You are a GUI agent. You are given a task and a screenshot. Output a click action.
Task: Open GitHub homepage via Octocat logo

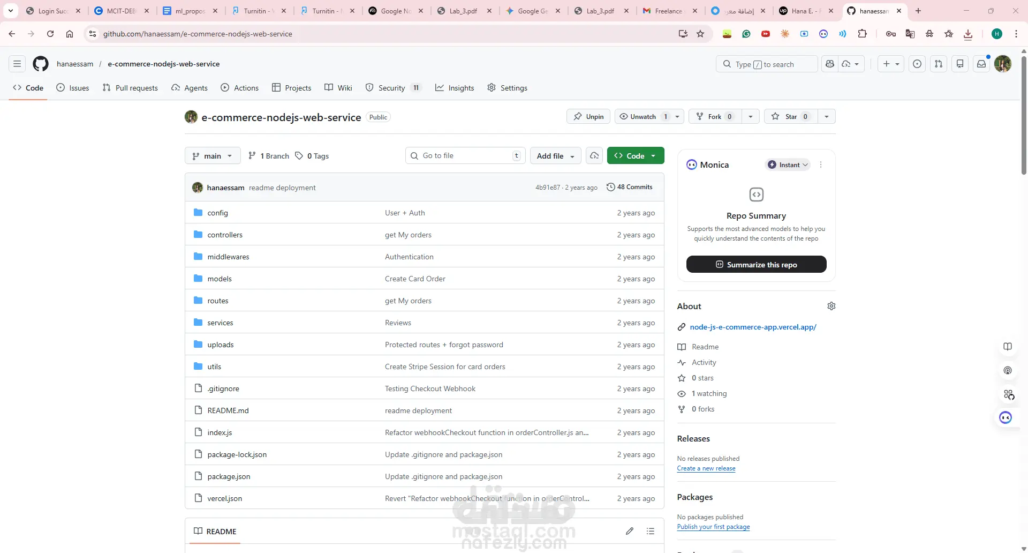41,64
